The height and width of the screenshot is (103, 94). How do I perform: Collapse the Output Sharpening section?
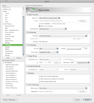[27, 66]
